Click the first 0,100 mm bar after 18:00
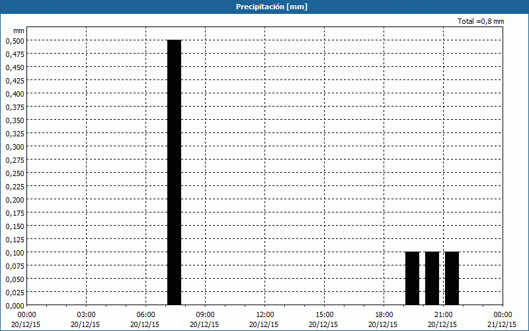The height and width of the screenshot is (331, 529). point(412,279)
